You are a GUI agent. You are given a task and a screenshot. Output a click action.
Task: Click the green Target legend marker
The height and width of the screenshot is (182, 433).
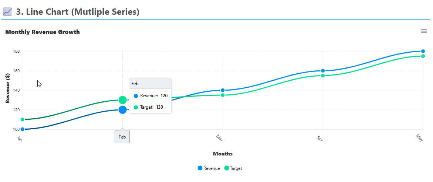point(227,168)
